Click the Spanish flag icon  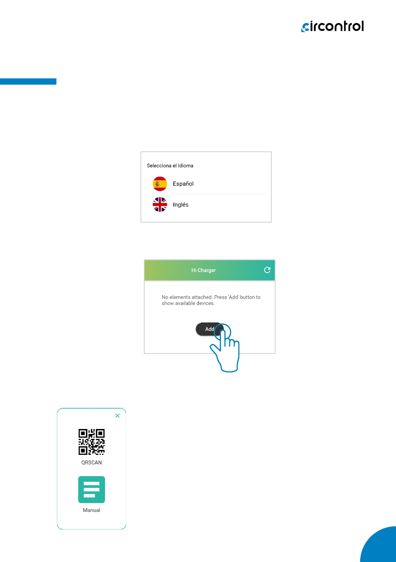(x=160, y=184)
